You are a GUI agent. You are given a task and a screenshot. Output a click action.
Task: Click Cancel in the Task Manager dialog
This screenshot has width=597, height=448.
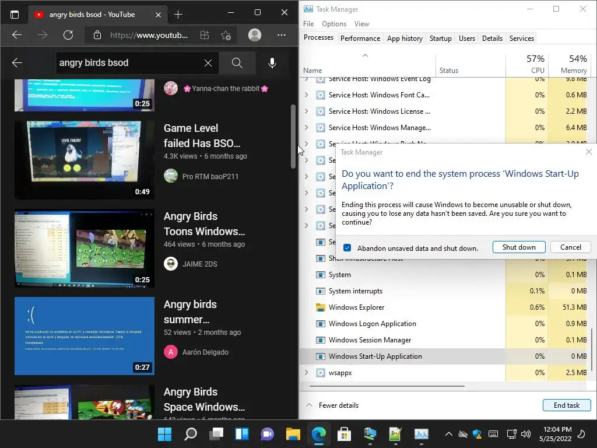[x=570, y=247]
